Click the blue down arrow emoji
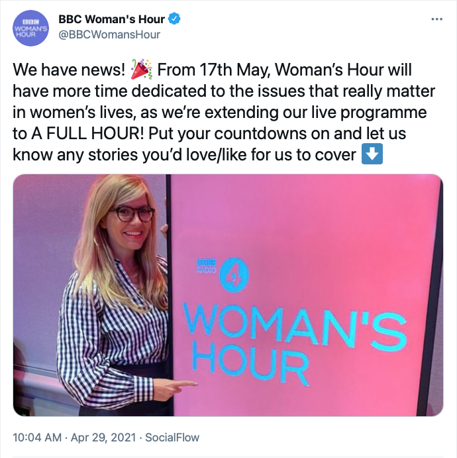 point(373,154)
